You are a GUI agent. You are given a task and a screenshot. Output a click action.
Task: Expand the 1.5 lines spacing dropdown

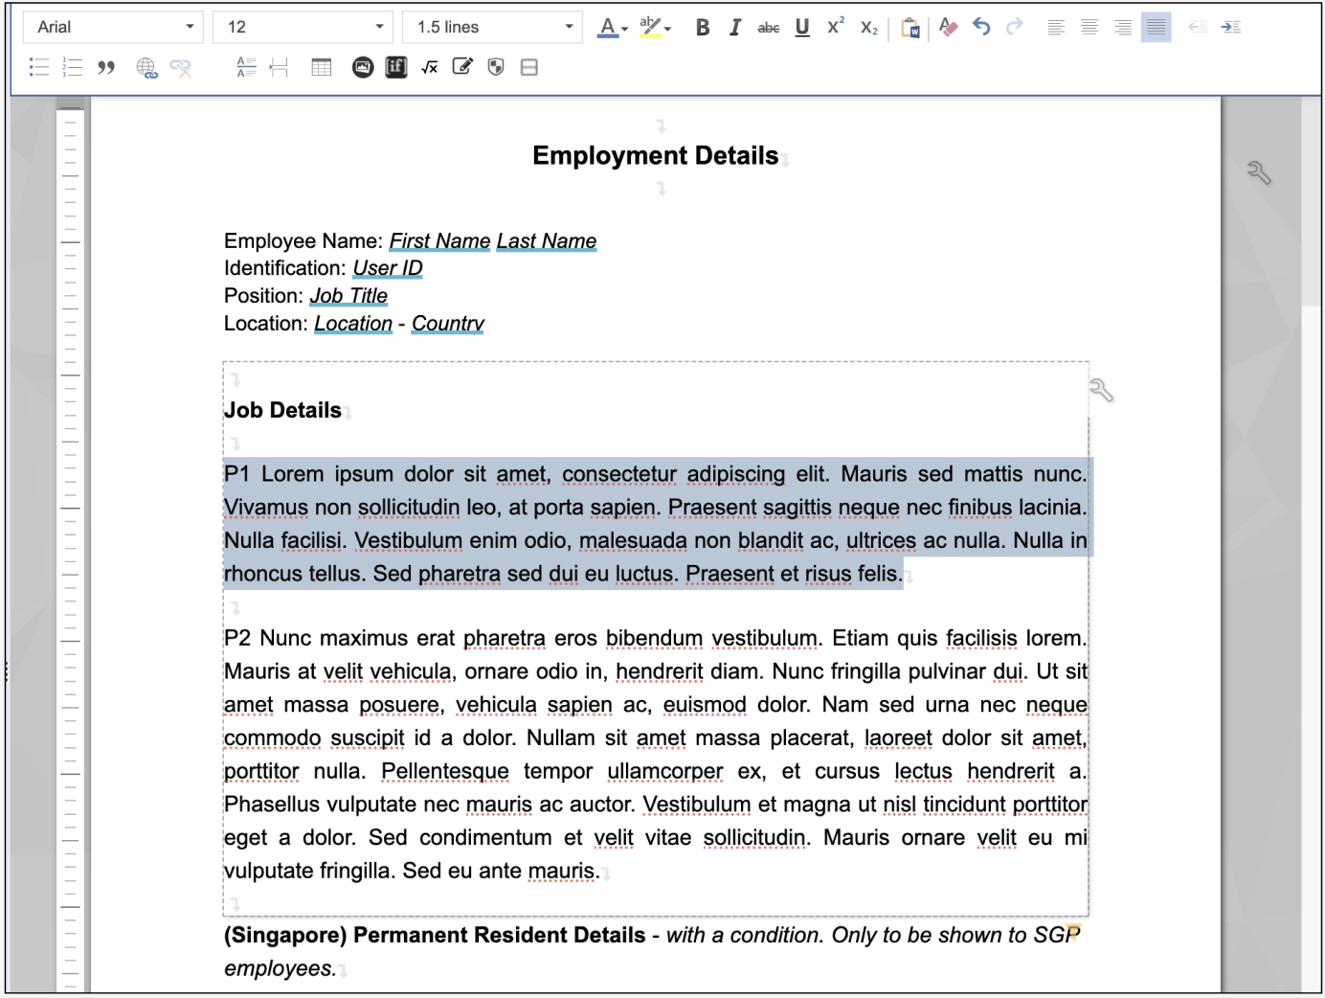[492, 27]
